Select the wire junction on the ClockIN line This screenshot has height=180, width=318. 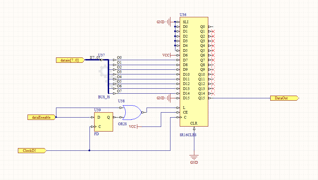90,150
